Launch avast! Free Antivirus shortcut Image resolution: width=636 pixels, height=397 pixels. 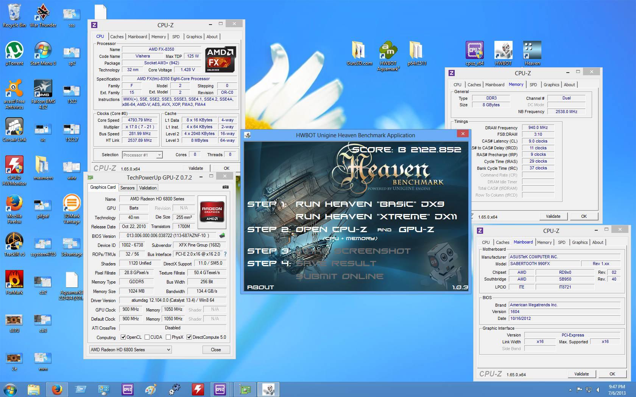tap(14, 94)
